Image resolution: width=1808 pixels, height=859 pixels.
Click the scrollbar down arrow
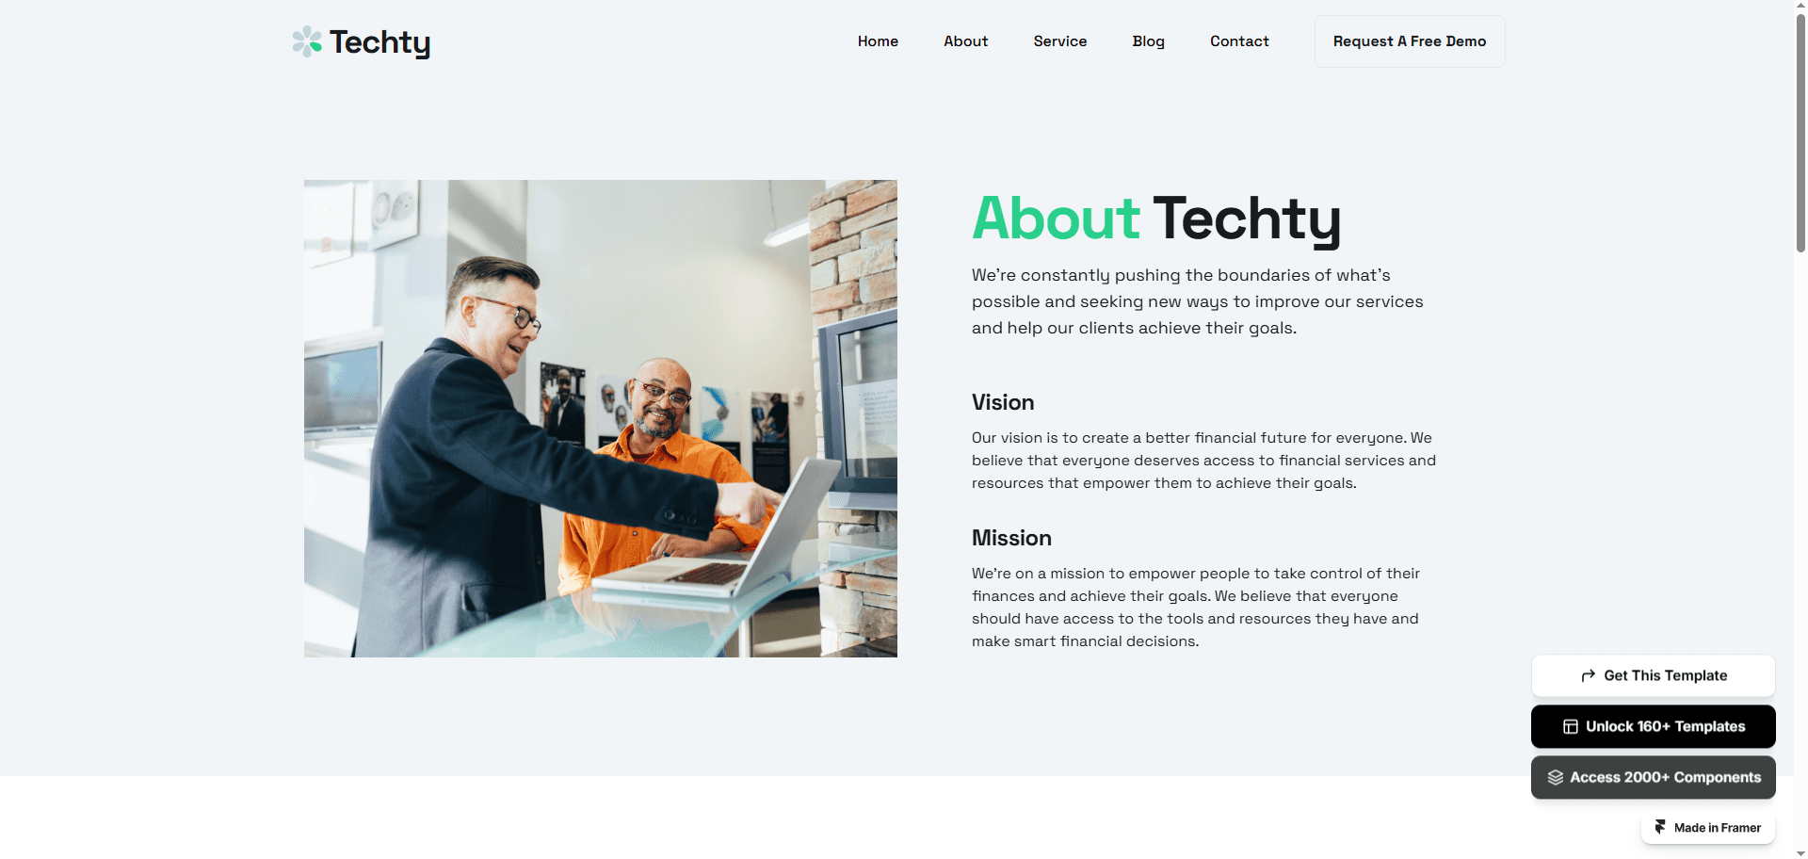tap(1800, 852)
